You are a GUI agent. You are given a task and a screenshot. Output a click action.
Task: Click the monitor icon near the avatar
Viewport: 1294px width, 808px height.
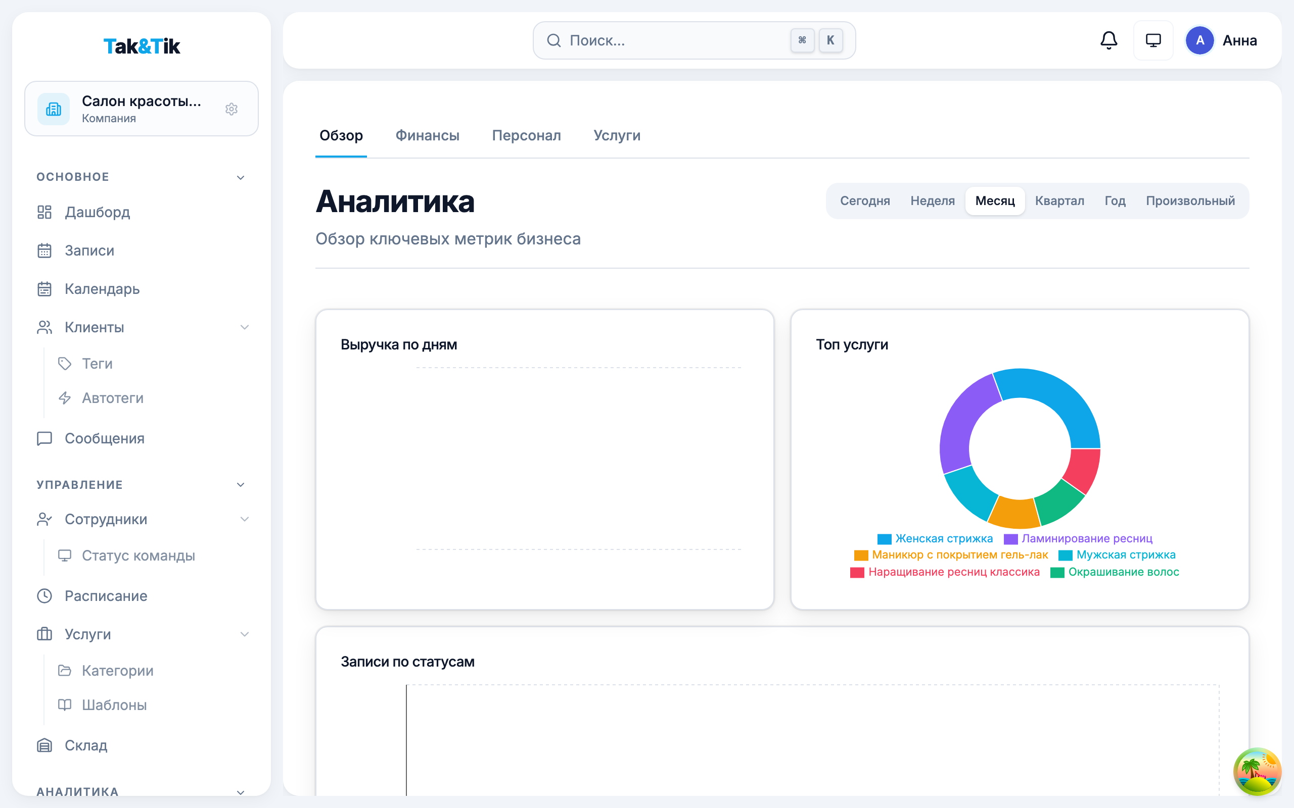click(x=1153, y=40)
